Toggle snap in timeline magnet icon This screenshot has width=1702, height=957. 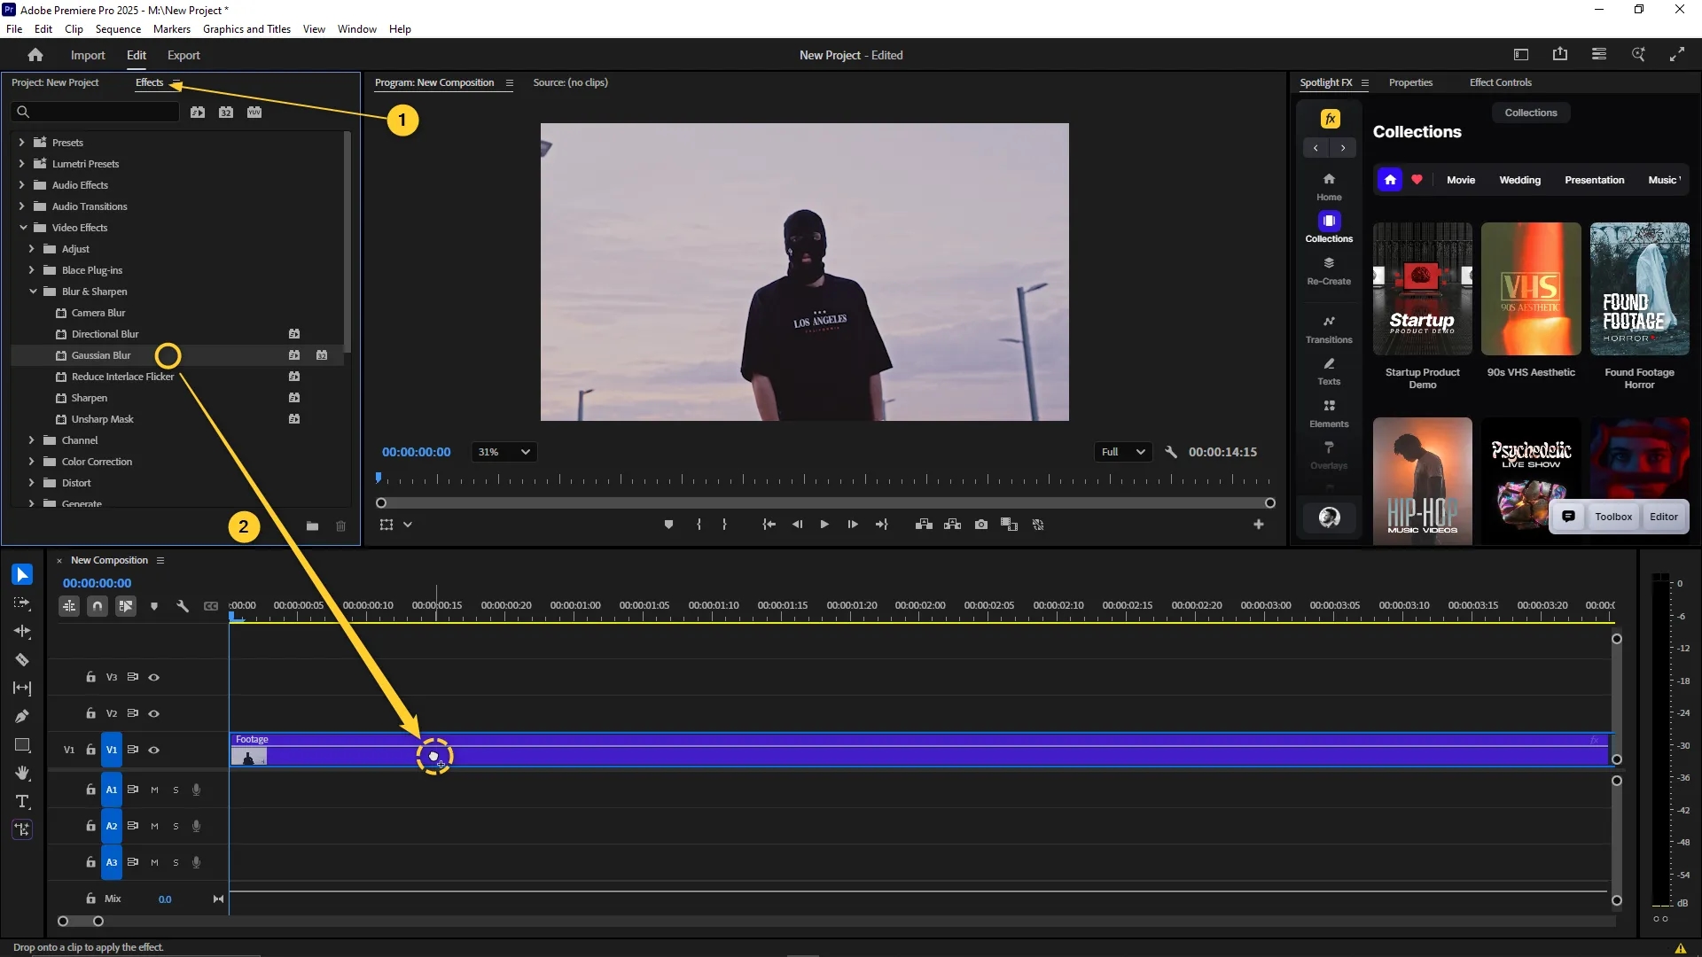click(x=98, y=606)
